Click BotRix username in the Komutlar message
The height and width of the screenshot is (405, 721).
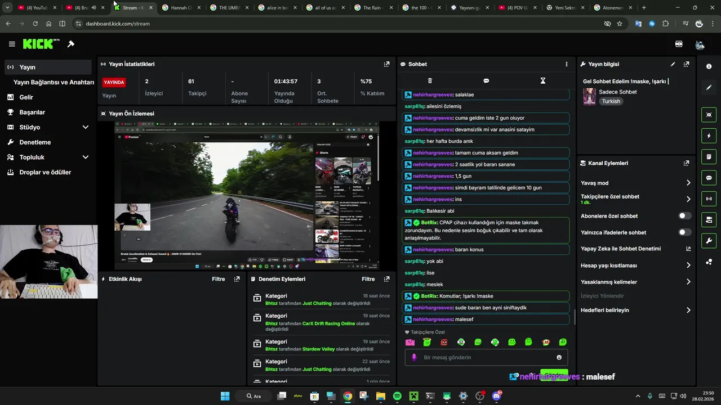coord(429,296)
